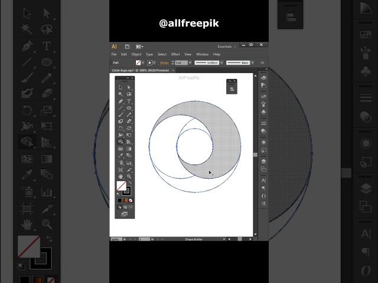Viewport: 378px width, 283px height.
Task: Select the Blend tool
Action: tap(129, 156)
